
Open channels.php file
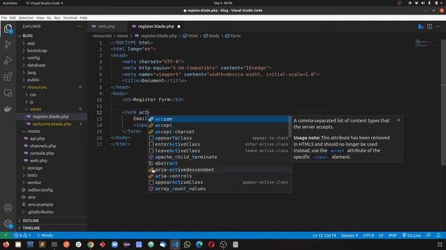click(x=43, y=146)
